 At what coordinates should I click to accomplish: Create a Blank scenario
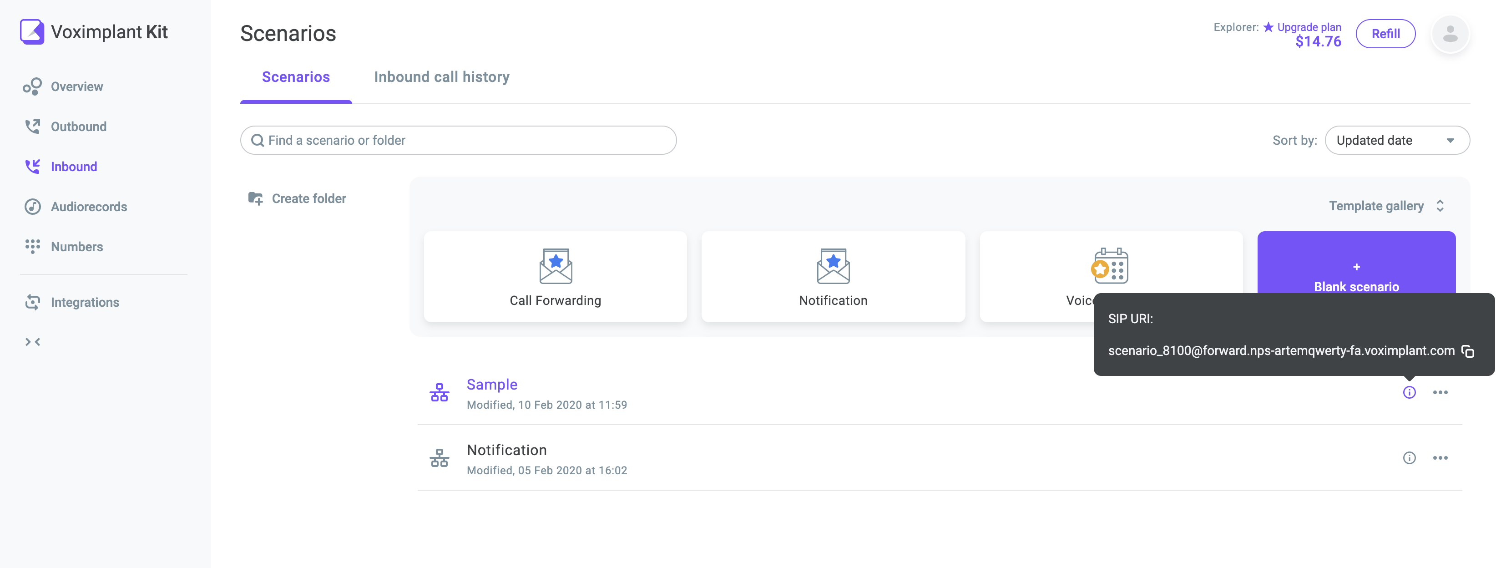(1357, 277)
